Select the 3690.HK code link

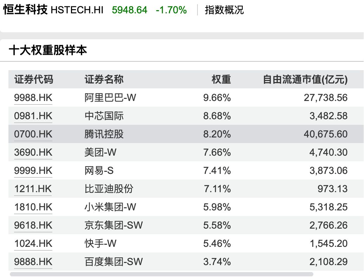click(x=33, y=152)
